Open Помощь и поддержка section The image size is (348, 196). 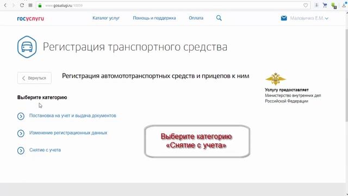(x=154, y=18)
